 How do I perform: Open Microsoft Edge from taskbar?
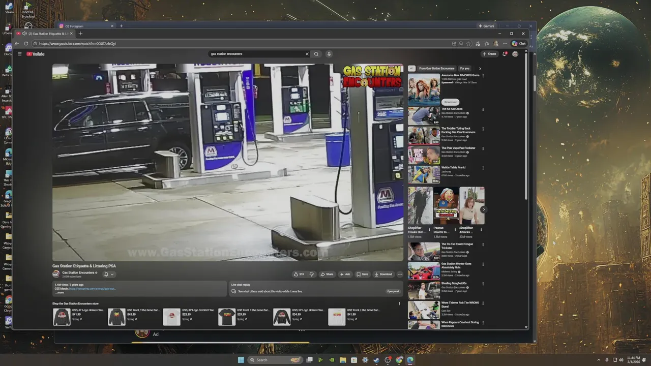tap(410, 360)
